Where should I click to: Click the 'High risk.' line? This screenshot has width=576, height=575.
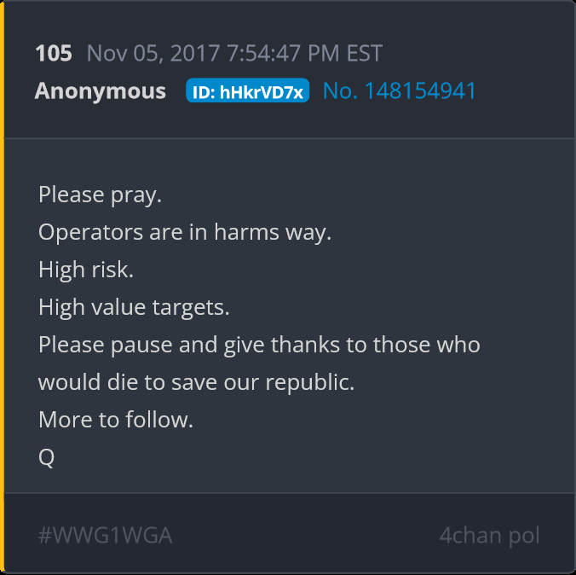[86, 270]
